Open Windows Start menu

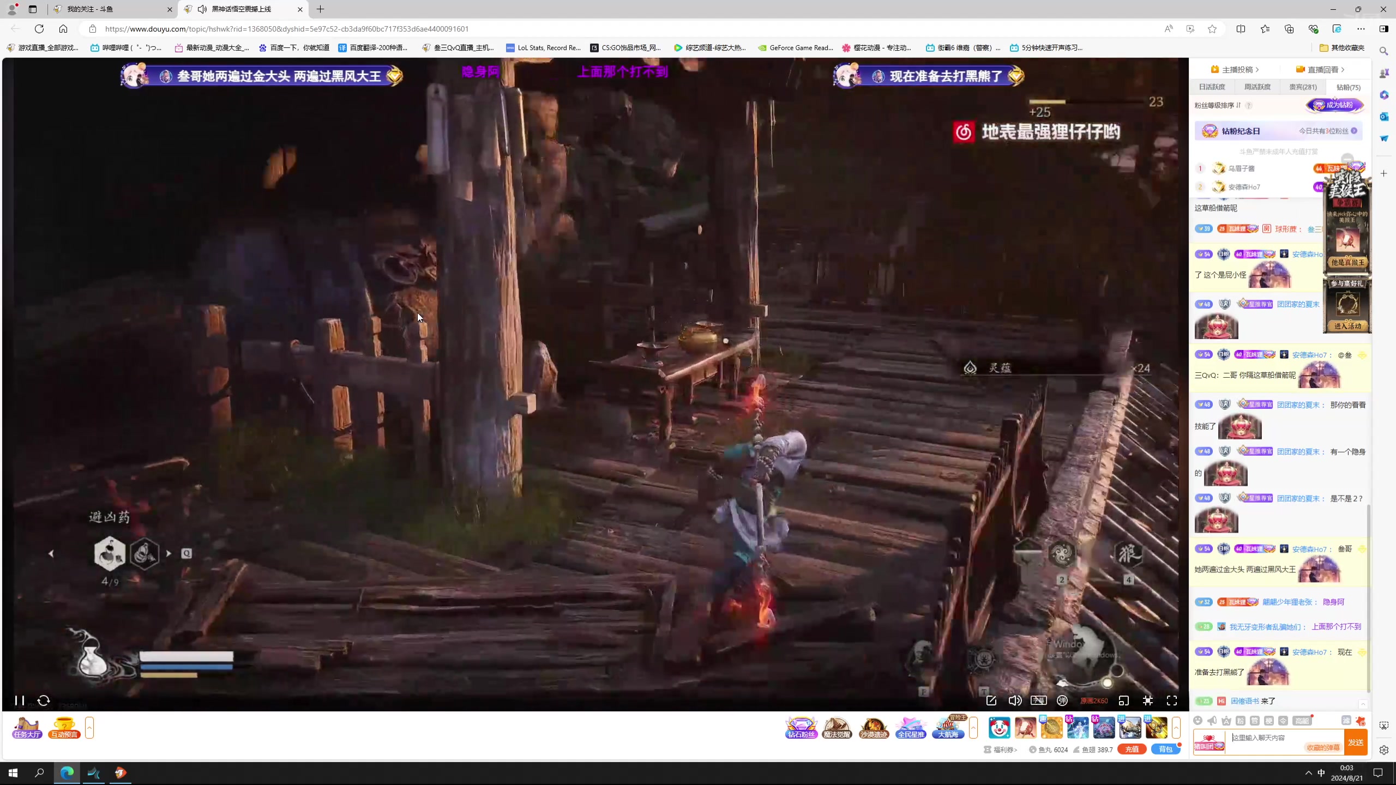[x=13, y=772]
